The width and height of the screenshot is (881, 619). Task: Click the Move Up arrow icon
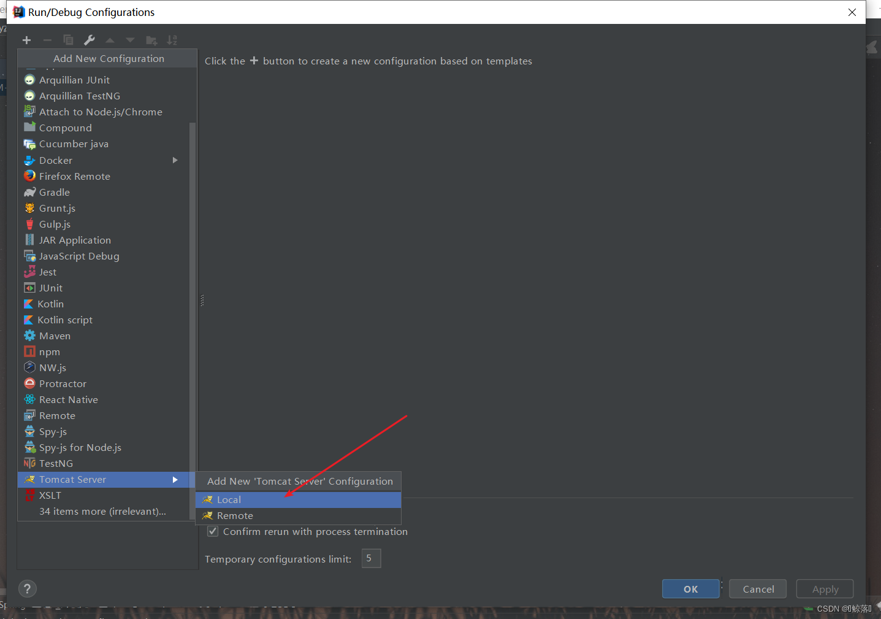pyautogui.click(x=110, y=40)
